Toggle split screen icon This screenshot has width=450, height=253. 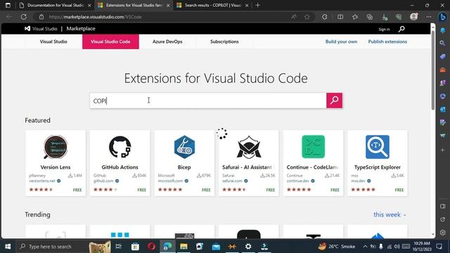pyautogui.click(x=340, y=17)
